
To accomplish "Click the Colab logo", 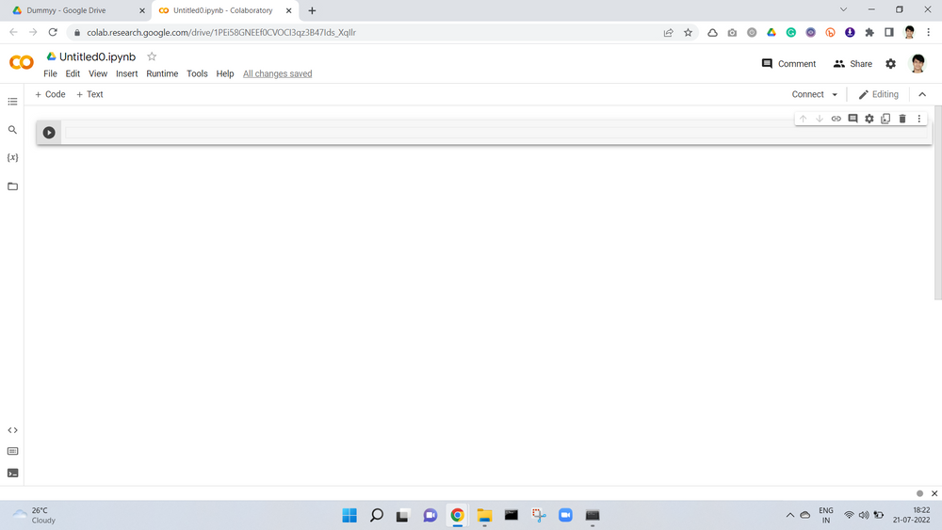I will coord(22,62).
